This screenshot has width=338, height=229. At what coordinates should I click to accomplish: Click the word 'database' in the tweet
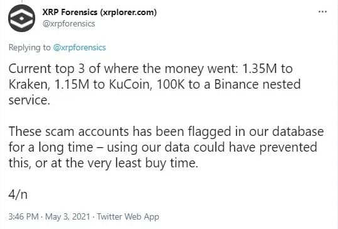pos(298,131)
